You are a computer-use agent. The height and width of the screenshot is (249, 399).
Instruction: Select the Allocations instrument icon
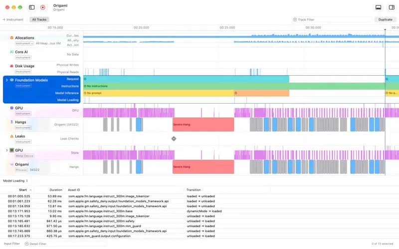11,38
